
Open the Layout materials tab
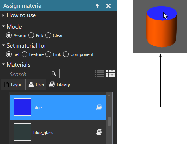point(14,84)
